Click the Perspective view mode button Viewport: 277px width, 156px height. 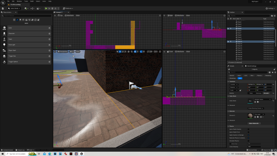pyautogui.click(x=63, y=52)
